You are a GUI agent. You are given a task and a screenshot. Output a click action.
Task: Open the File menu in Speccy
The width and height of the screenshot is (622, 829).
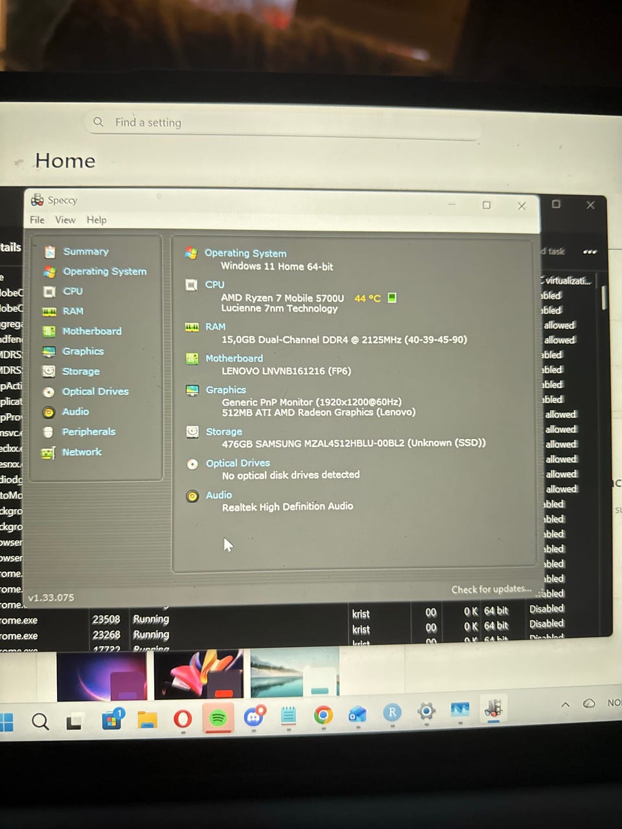[x=37, y=220]
